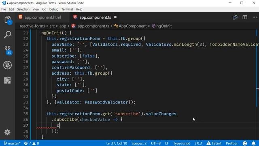This screenshot has height=146, width=259.
Task: Click the src breadcrumb segment
Action: [x=52, y=26]
